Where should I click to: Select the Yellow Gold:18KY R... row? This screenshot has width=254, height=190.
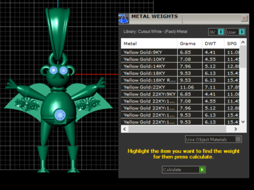coord(180,80)
